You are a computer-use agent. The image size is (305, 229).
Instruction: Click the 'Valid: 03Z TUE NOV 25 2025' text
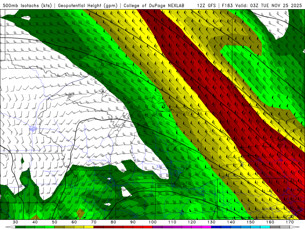(x=269, y=5)
